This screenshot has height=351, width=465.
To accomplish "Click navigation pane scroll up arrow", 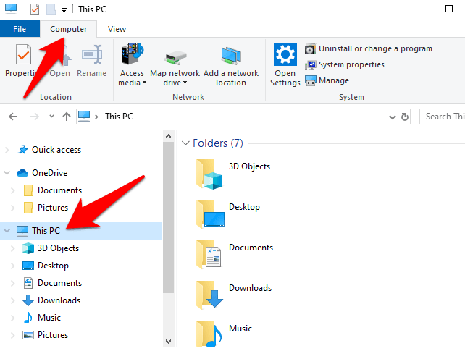I will pyautogui.click(x=169, y=136).
